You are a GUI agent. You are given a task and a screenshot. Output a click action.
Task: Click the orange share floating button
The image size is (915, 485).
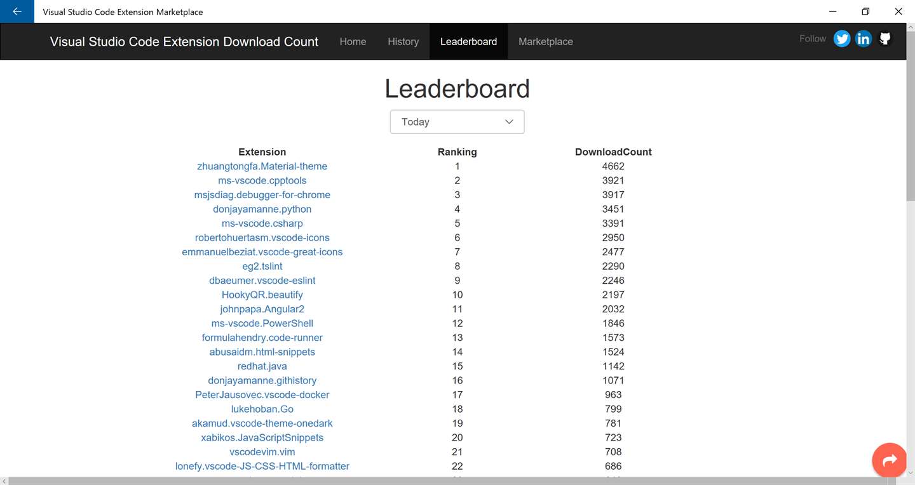[x=890, y=460]
